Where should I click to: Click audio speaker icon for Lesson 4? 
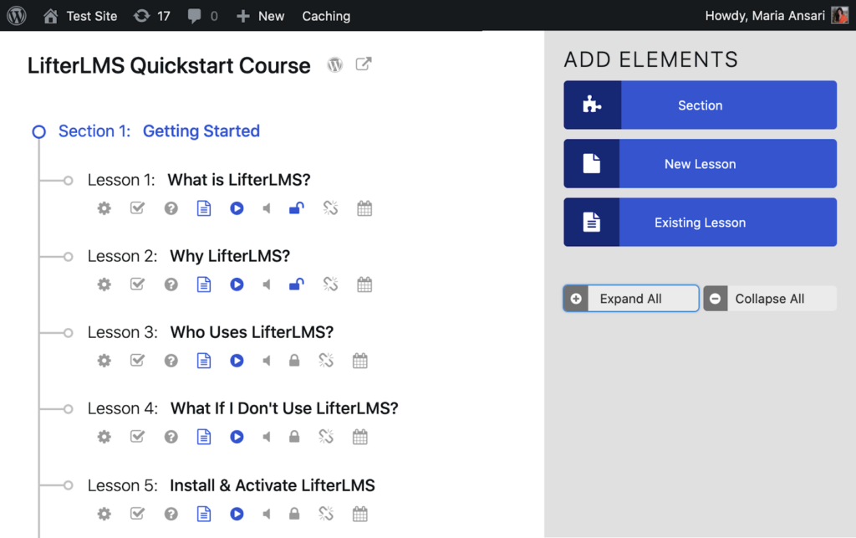[x=267, y=437]
